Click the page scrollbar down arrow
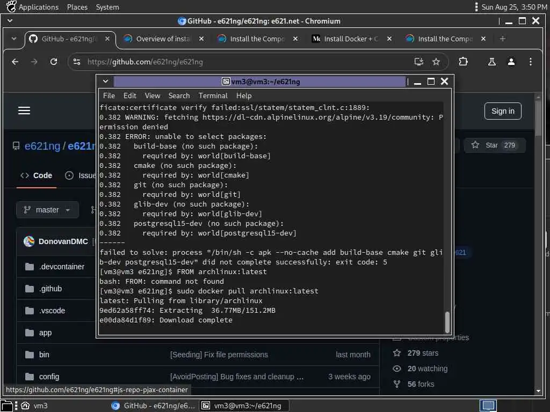The image size is (550, 412). click(538, 391)
